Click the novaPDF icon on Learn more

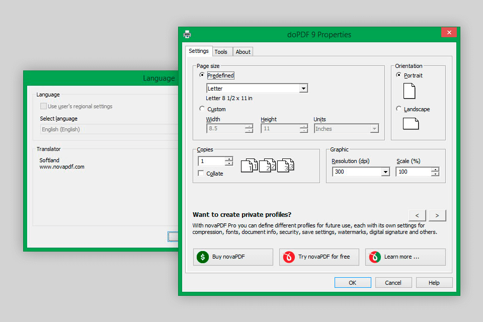point(374,257)
